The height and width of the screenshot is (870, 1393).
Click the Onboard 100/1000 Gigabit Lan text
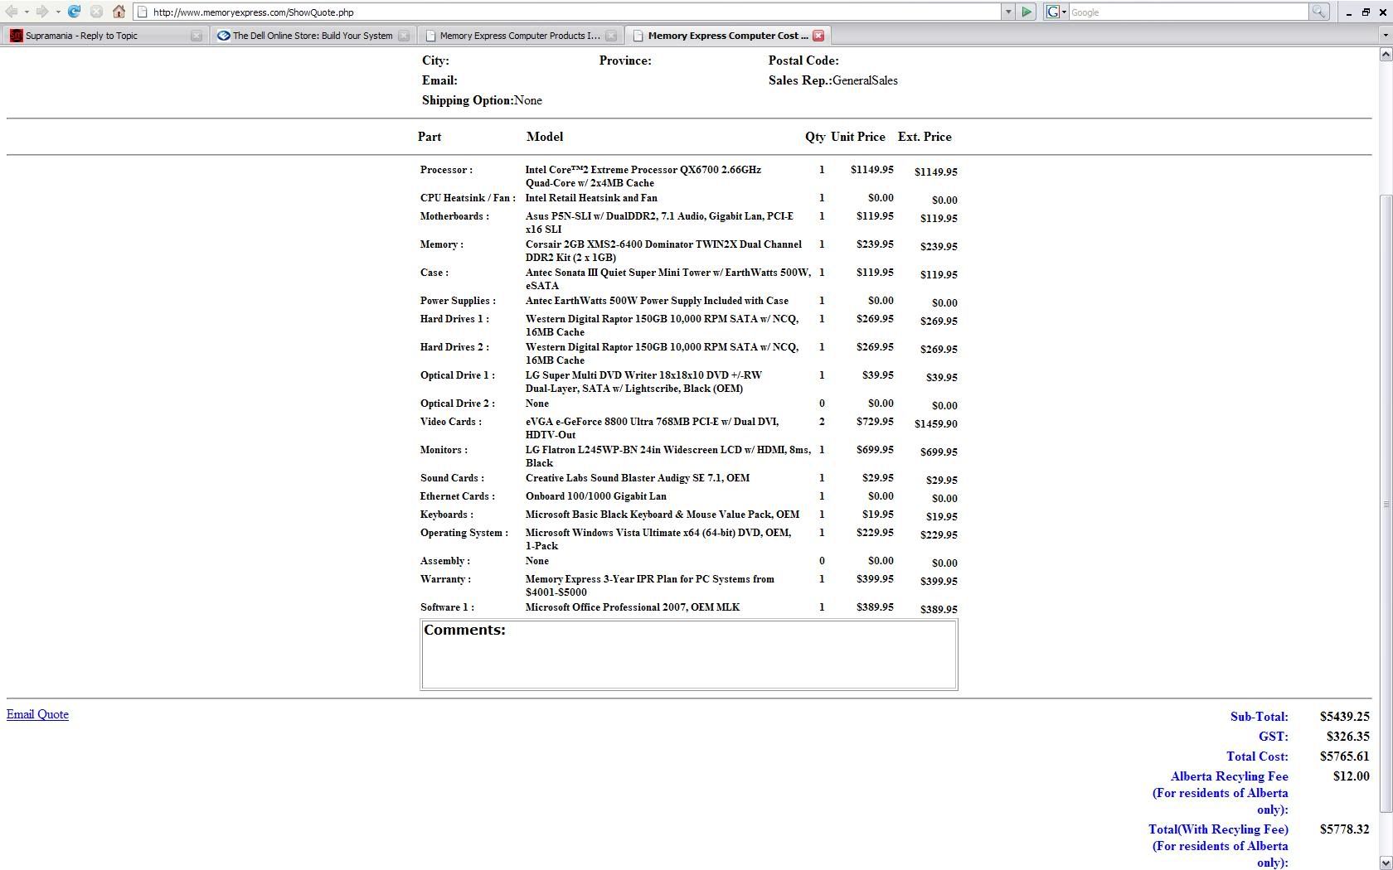click(x=596, y=496)
